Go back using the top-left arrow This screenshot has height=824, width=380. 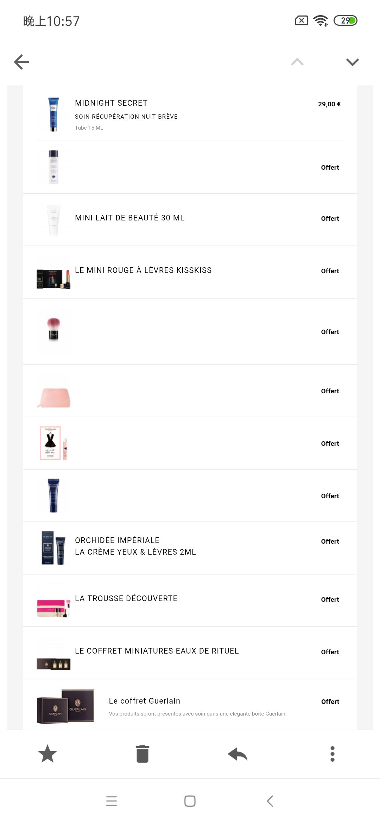click(21, 62)
